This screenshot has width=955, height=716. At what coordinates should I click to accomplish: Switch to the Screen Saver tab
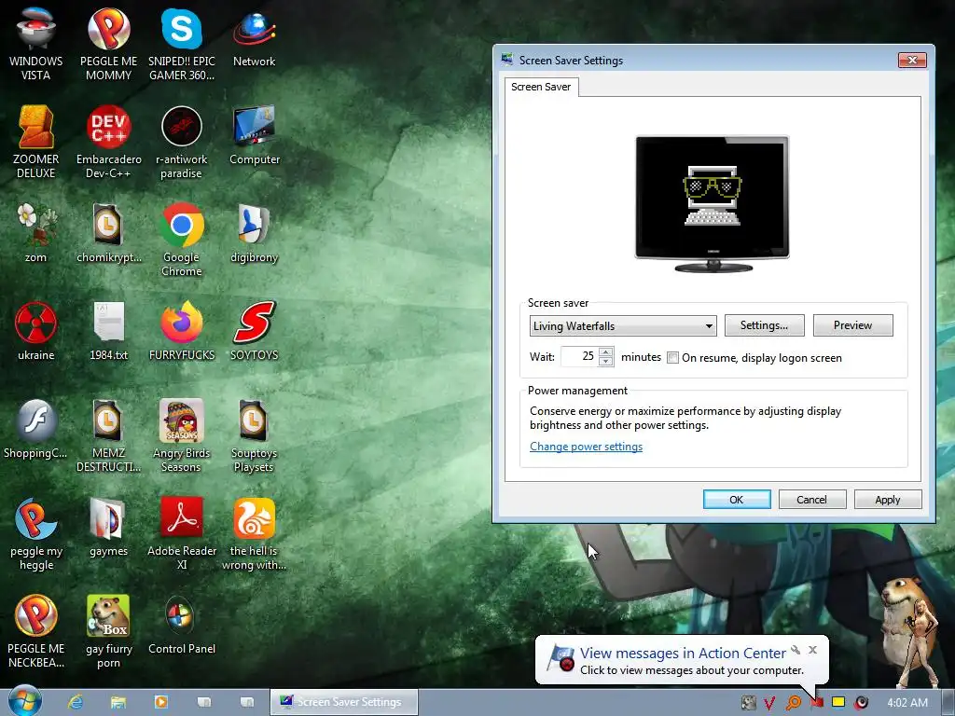click(541, 87)
